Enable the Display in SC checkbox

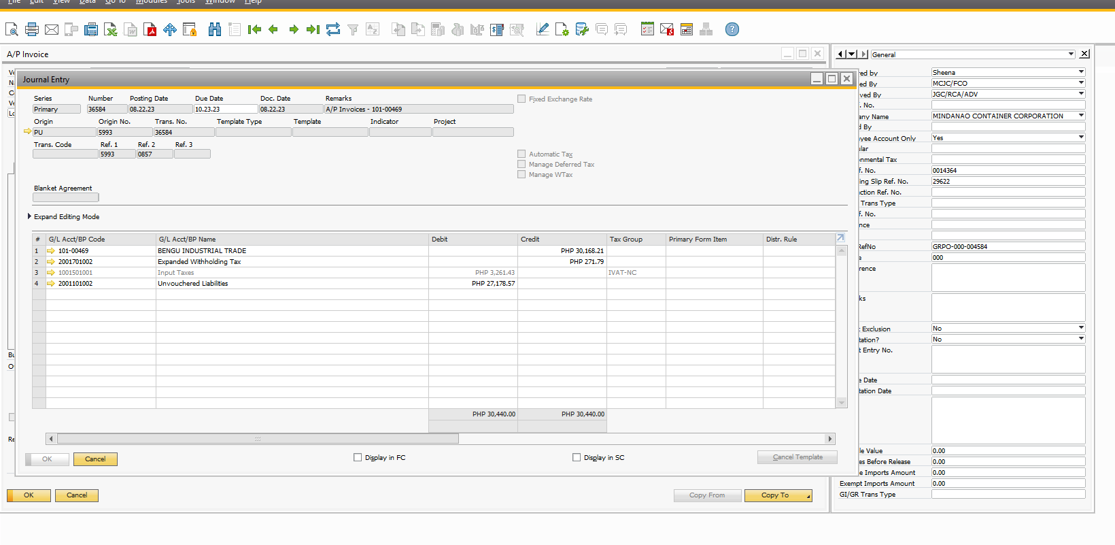[577, 458]
